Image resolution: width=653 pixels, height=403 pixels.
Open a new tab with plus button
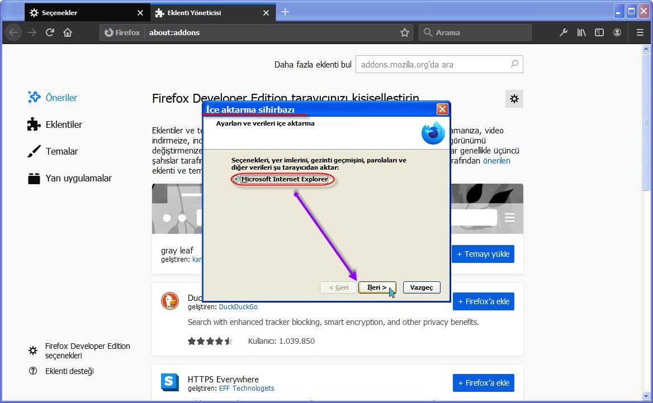(285, 12)
